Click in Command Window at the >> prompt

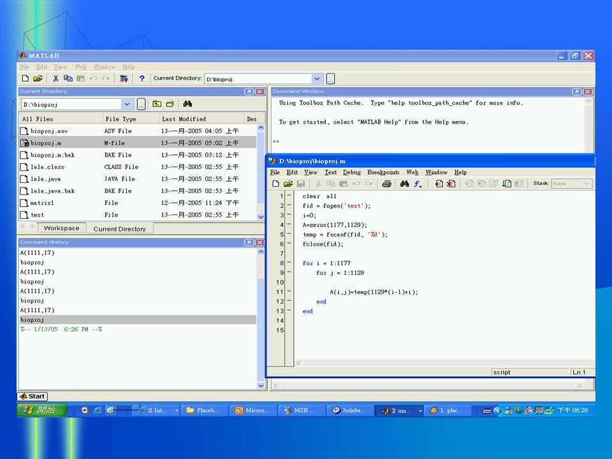coord(276,142)
